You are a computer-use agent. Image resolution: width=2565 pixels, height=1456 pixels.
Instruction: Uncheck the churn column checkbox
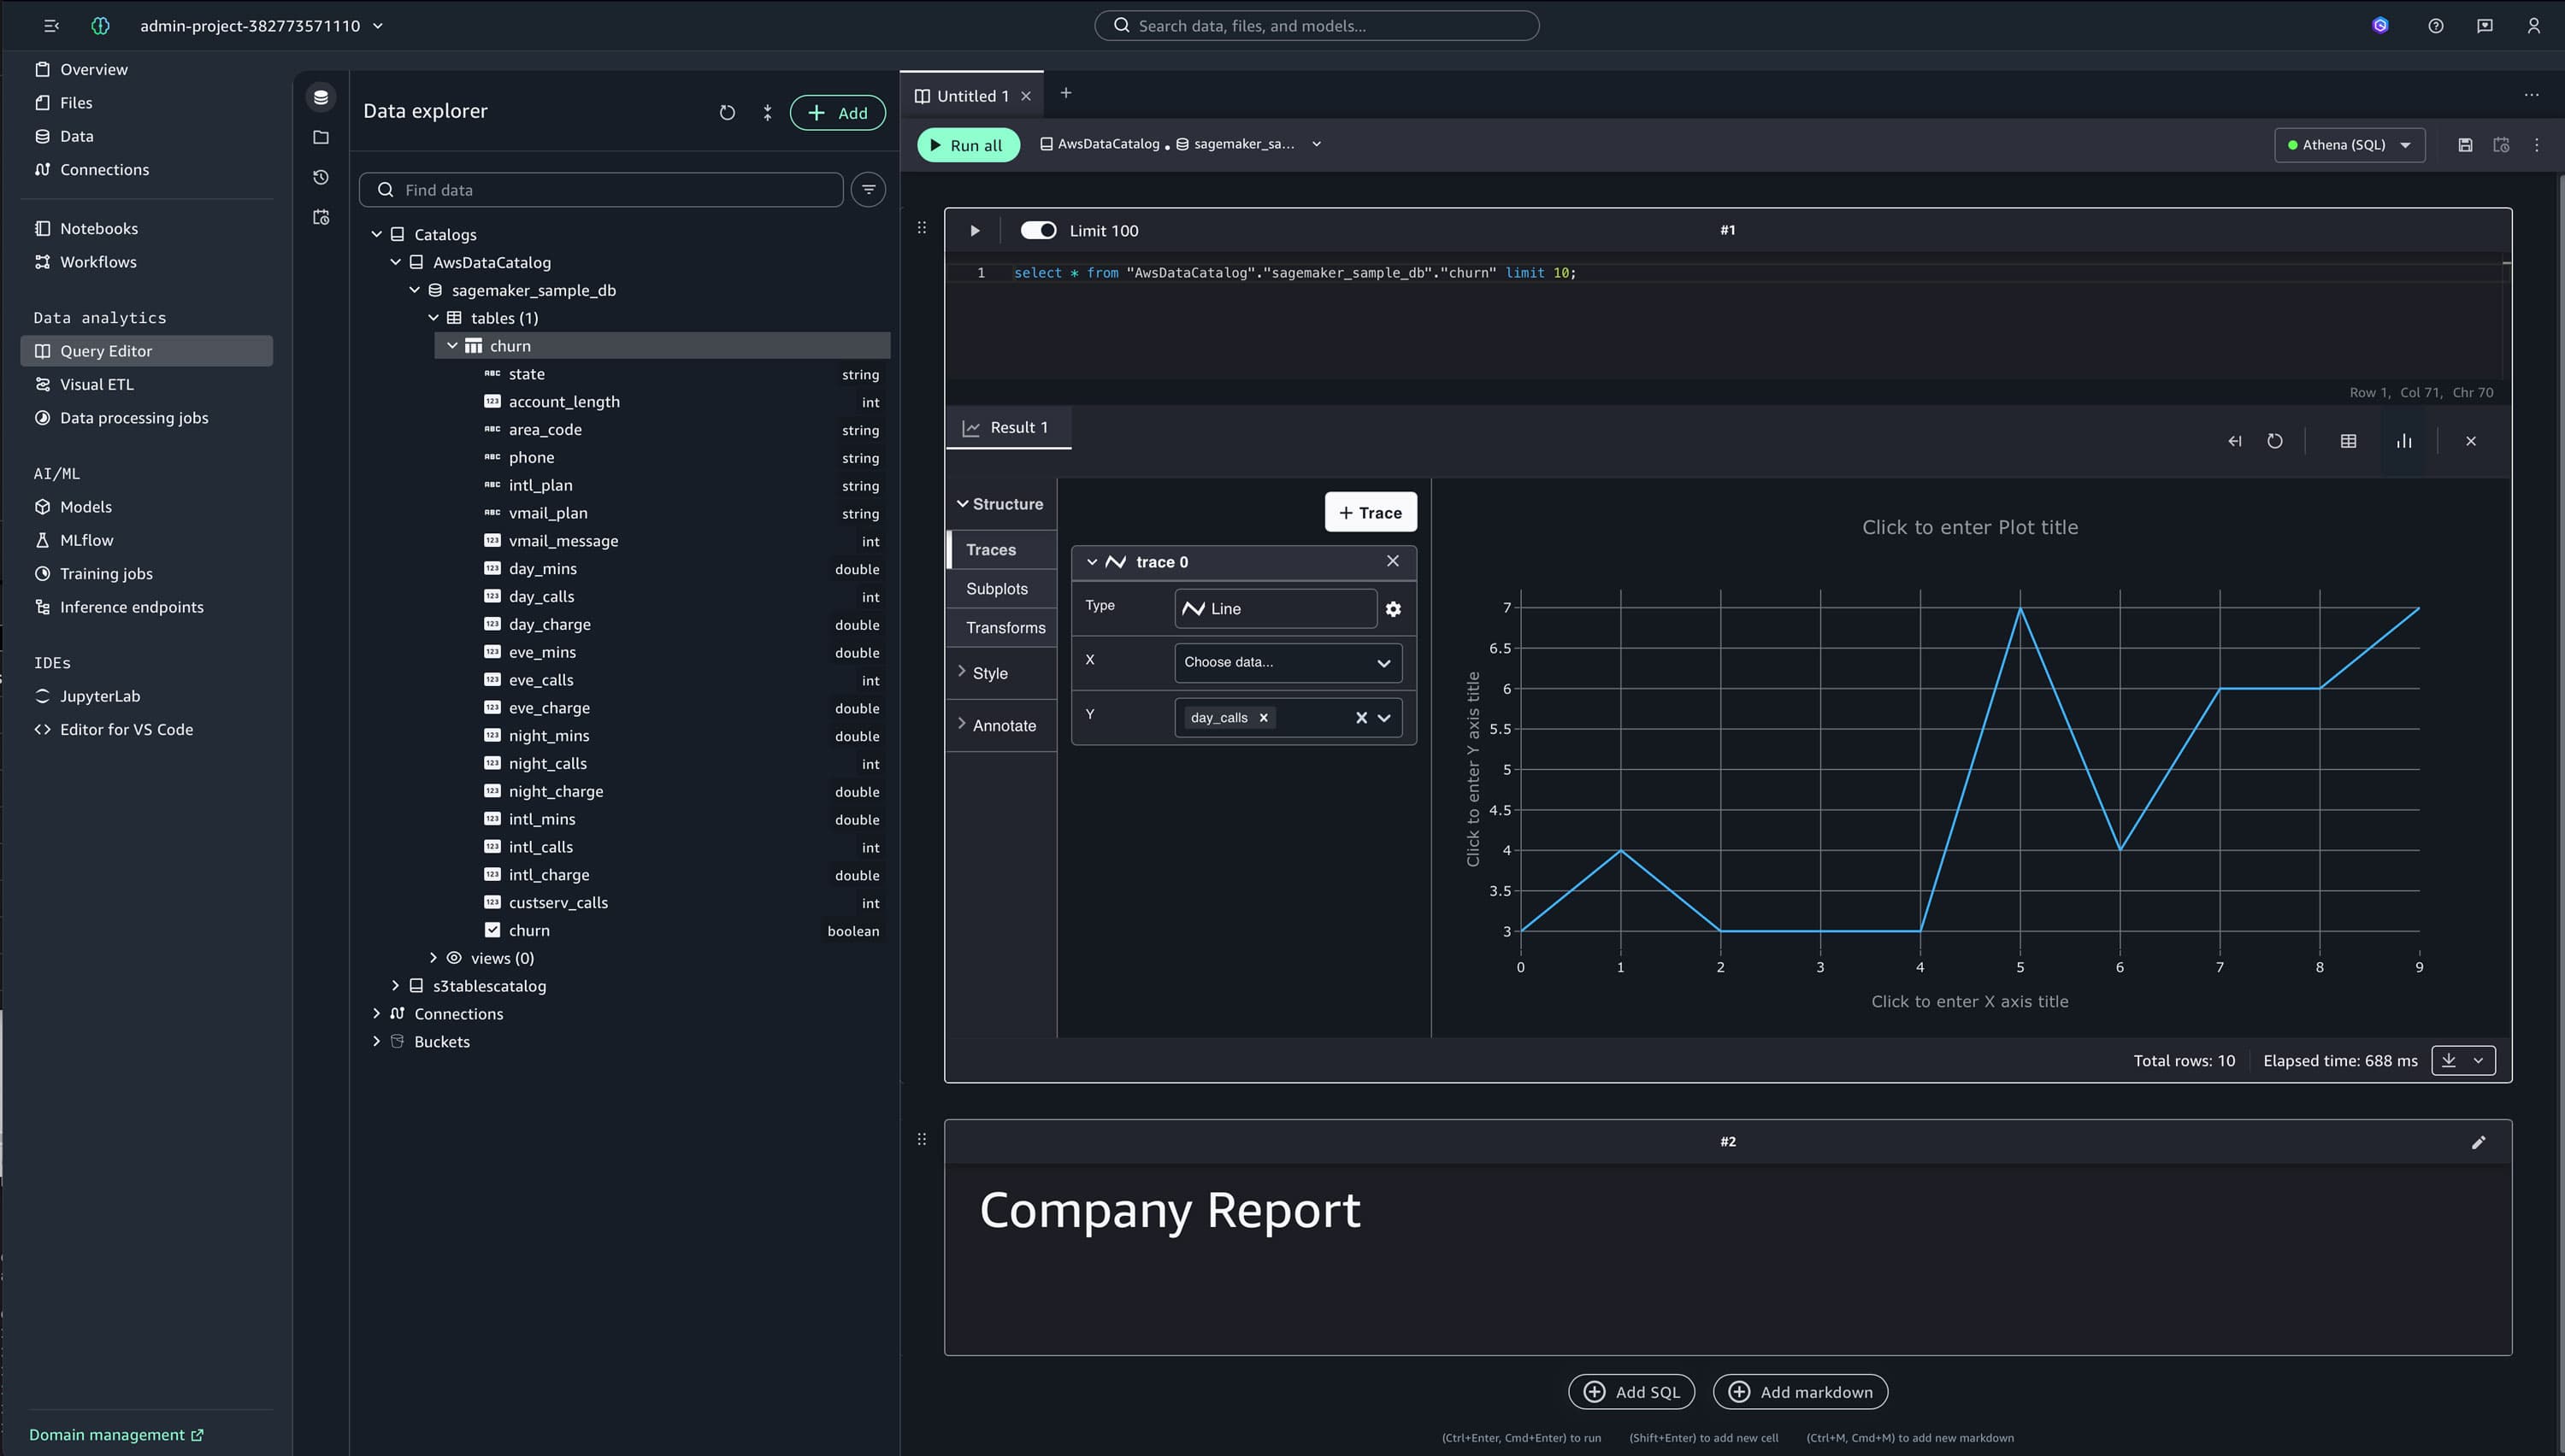pyautogui.click(x=493, y=930)
